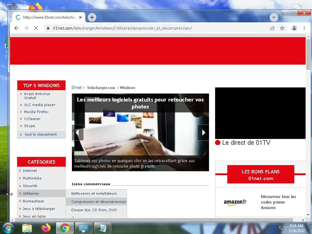Open CCleaner link
312x234 pixels.
(32, 119)
